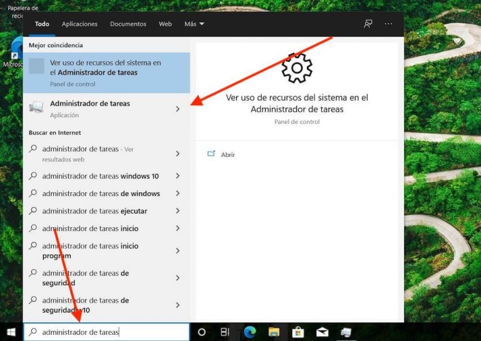481x341 pixels.
Task: Click the magnifier icon in search box
Action: (33, 332)
